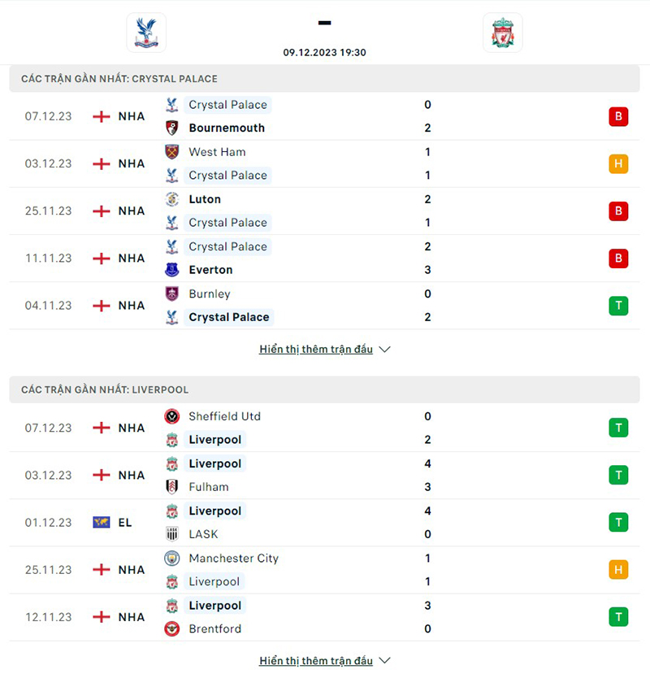650x687 pixels.
Task: Click the Liverpool club crest at top
Action: [x=502, y=33]
